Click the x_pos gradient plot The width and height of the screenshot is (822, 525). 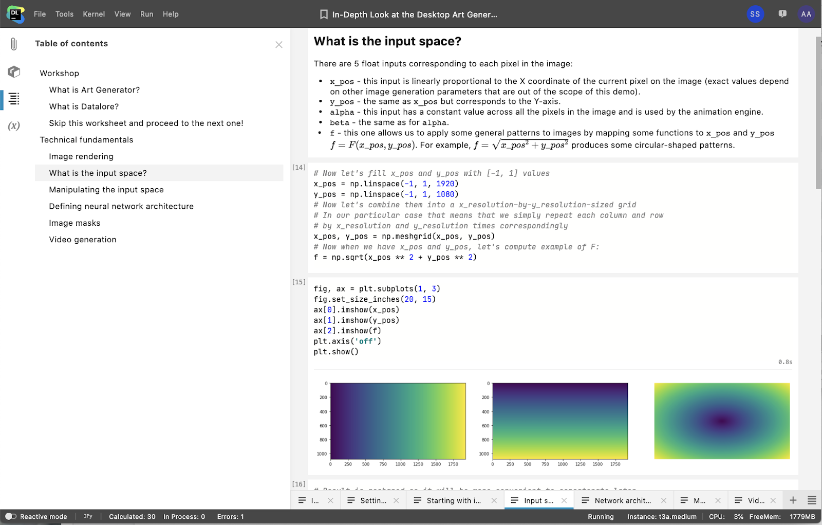coord(398,421)
